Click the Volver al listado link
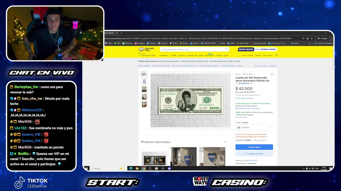Viewport: 341px width, 191px height. (144, 66)
